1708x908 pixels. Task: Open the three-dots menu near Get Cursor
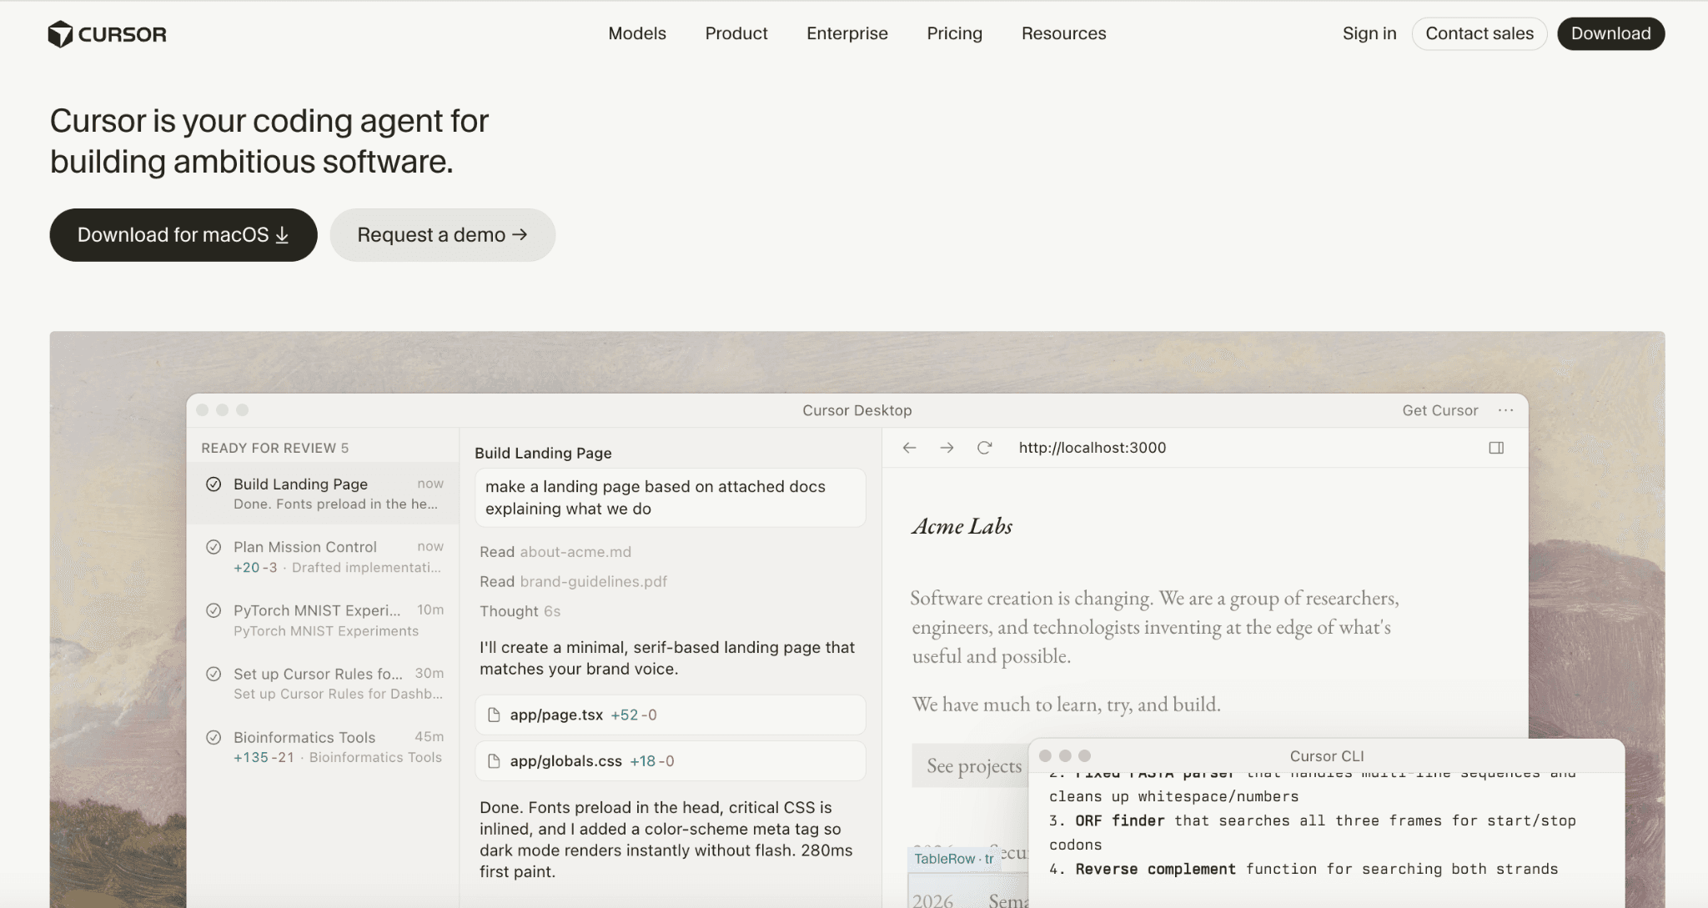coord(1505,410)
